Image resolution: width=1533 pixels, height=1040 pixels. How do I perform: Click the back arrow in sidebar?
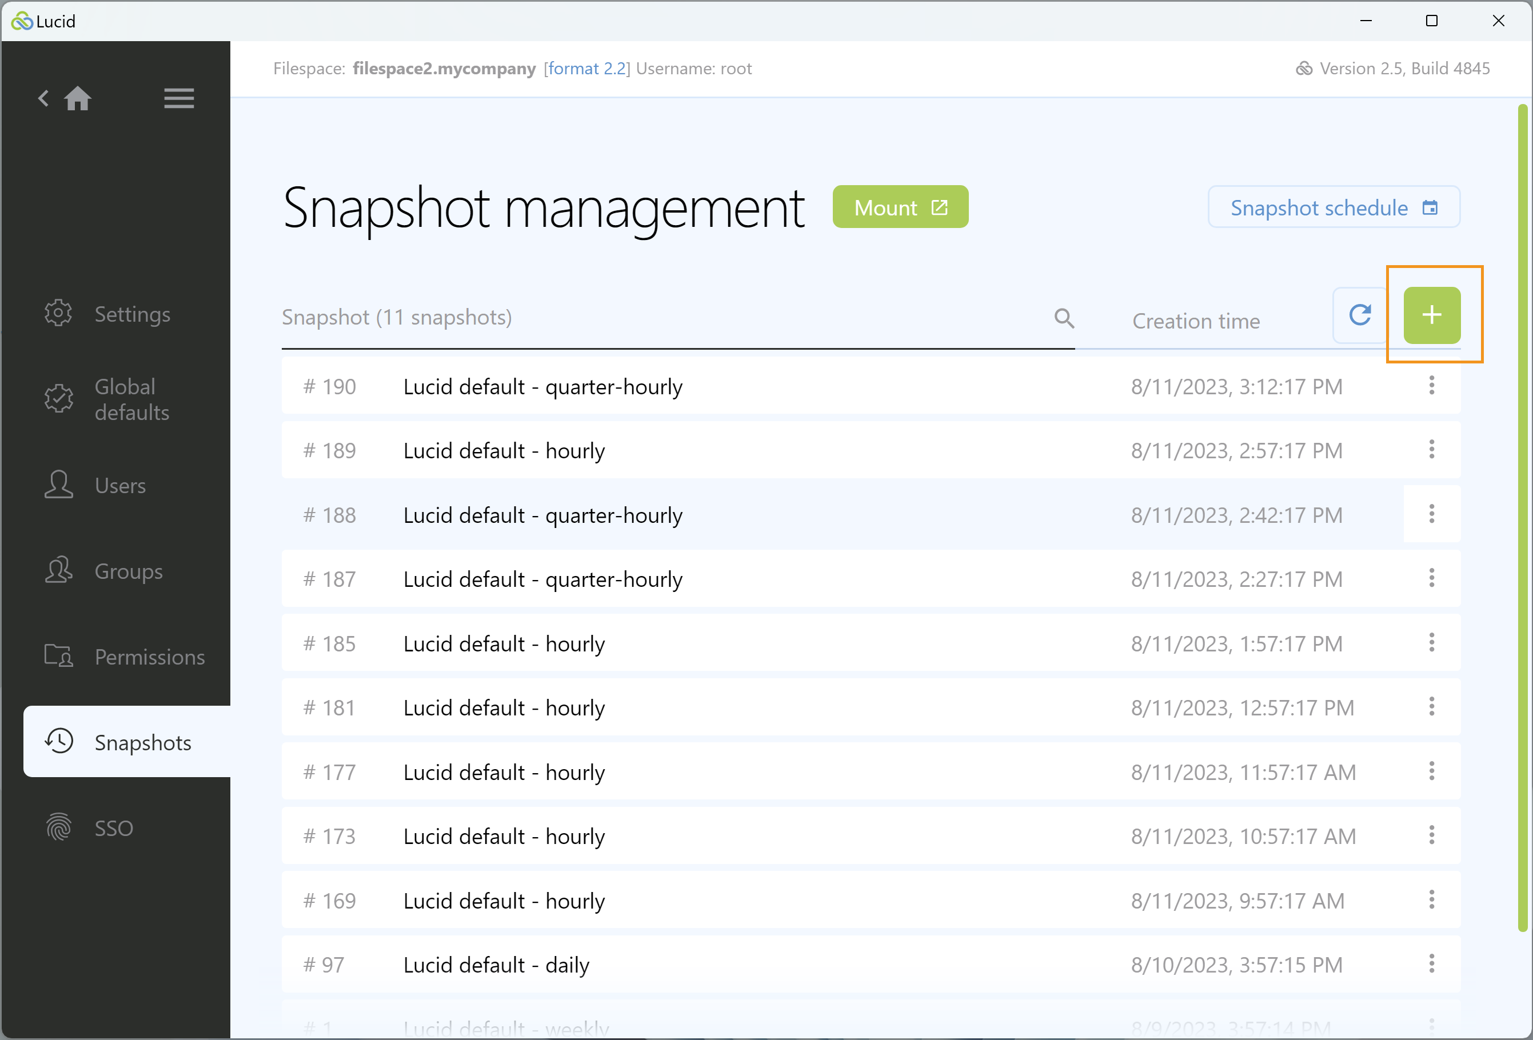[x=43, y=98]
